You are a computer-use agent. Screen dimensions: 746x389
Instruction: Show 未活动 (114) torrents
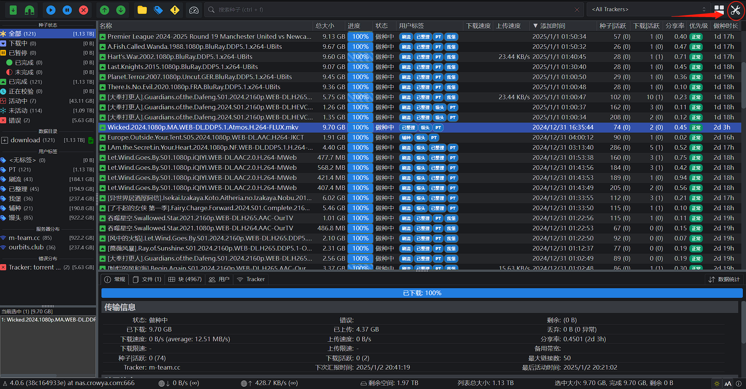coord(47,111)
